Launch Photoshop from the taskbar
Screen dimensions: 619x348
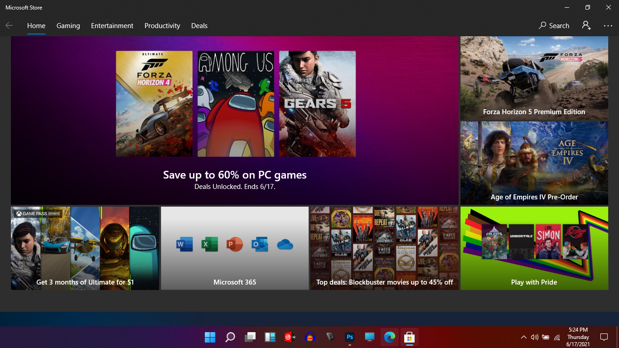pyautogui.click(x=349, y=337)
